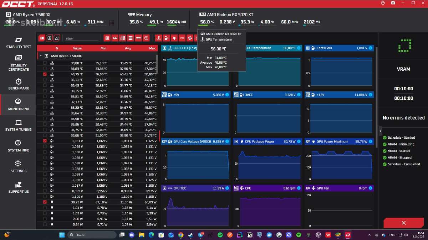The image size is (428, 240).
Task: Click the blue circle on Core 0 VID graph
Action: click(370, 48)
